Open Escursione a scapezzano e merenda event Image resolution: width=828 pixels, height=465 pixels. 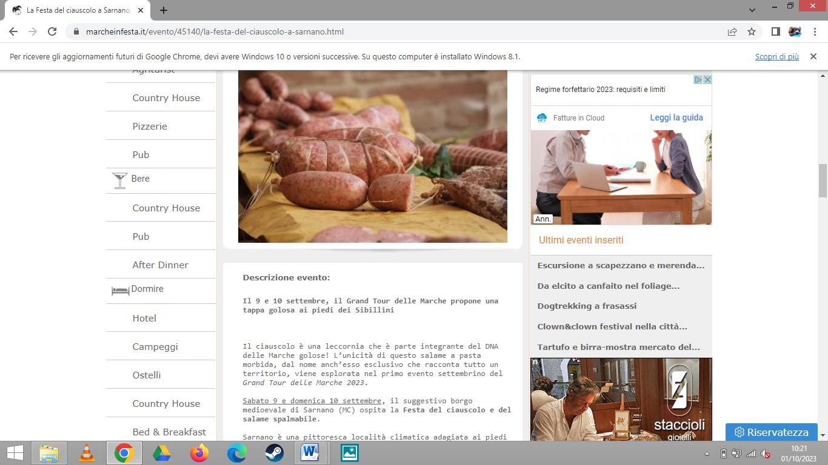[x=621, y=265]
